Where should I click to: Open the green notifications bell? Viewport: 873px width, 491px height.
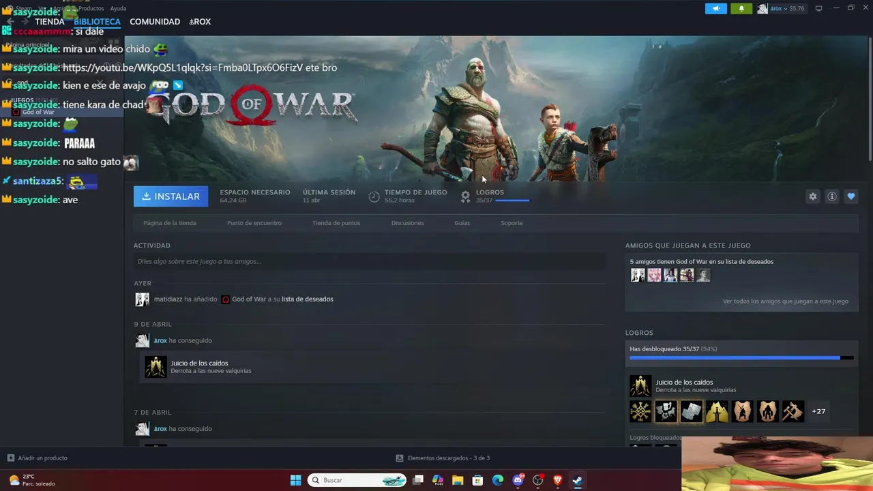pyautogui.click(x=741, y=8)
